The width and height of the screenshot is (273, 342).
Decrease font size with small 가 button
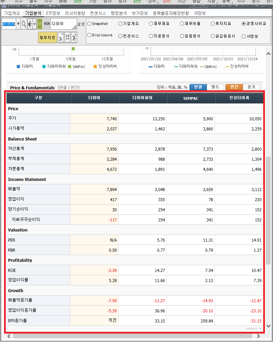61,37
